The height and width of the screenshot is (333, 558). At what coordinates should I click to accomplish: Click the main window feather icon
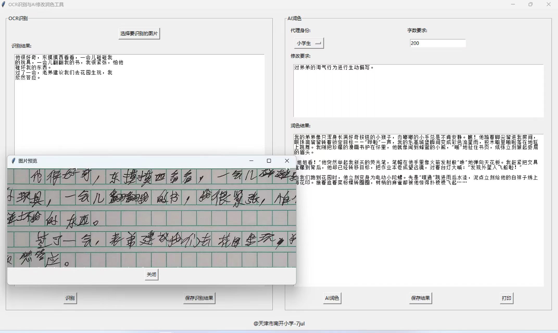[3, 4]
